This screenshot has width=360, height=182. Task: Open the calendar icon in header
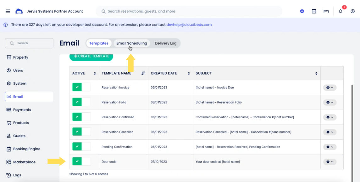(314, 11)
